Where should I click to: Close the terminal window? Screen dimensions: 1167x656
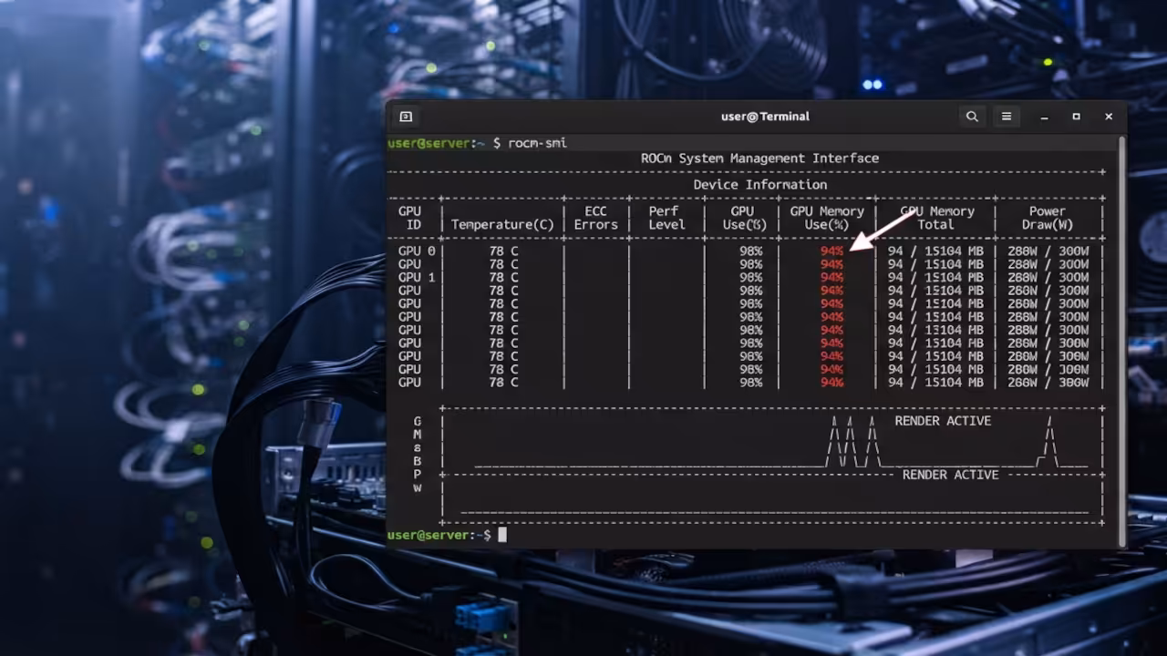pyautogui.click(x=1109, y=117)
